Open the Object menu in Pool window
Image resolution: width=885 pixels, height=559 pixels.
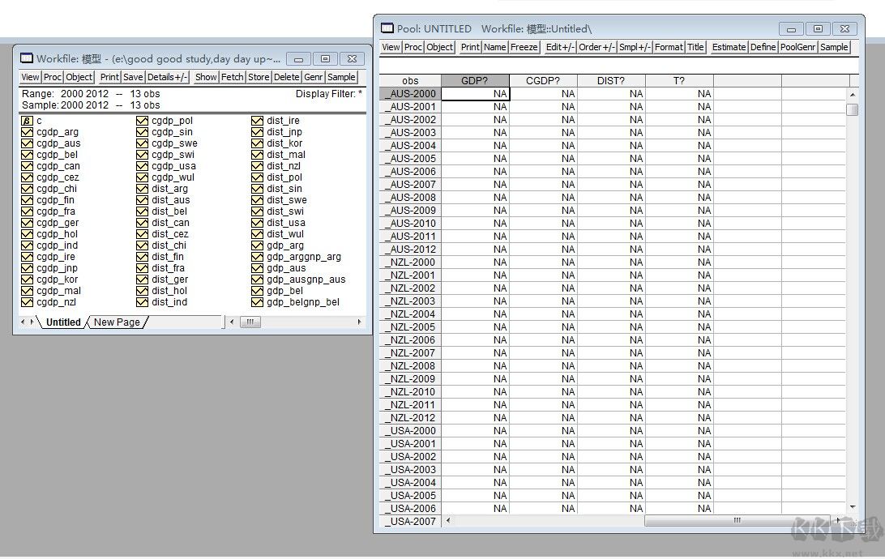click(440, 47)
